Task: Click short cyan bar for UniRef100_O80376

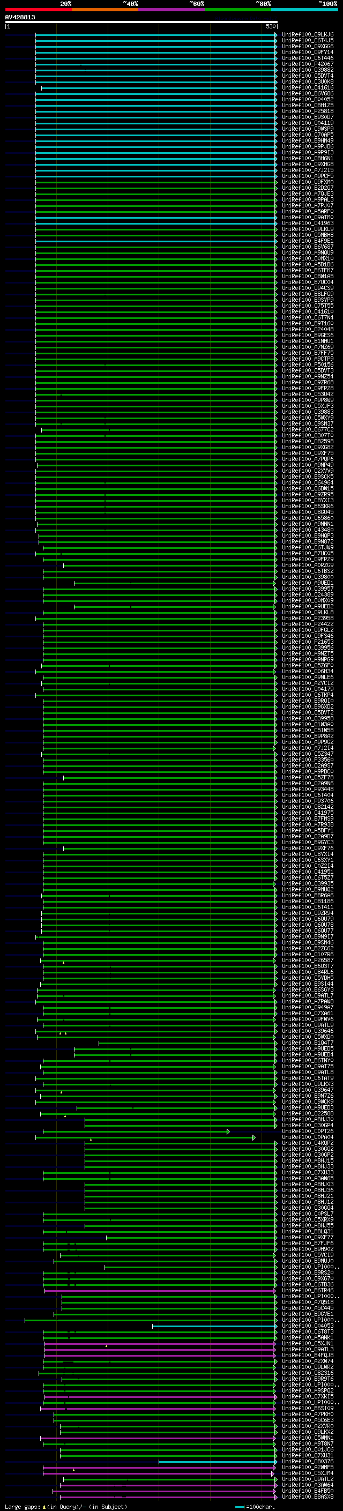Action: pos(218,1461)
